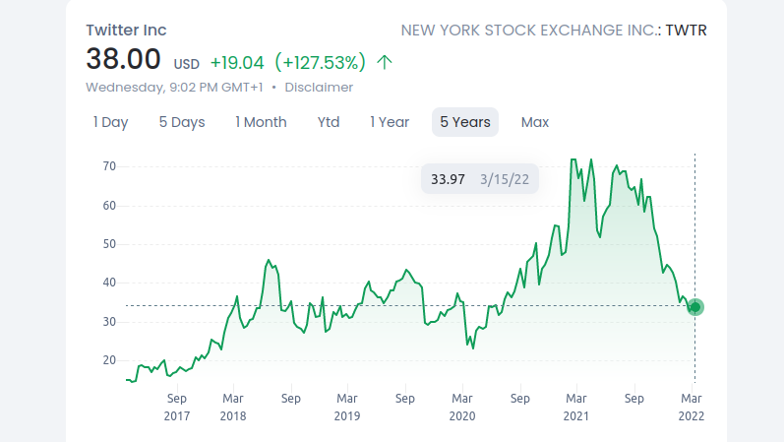The width and height of the screenshot is (784, 442).
Task: Click the Mar 2019 x-axis label
Action: [347, 407]
